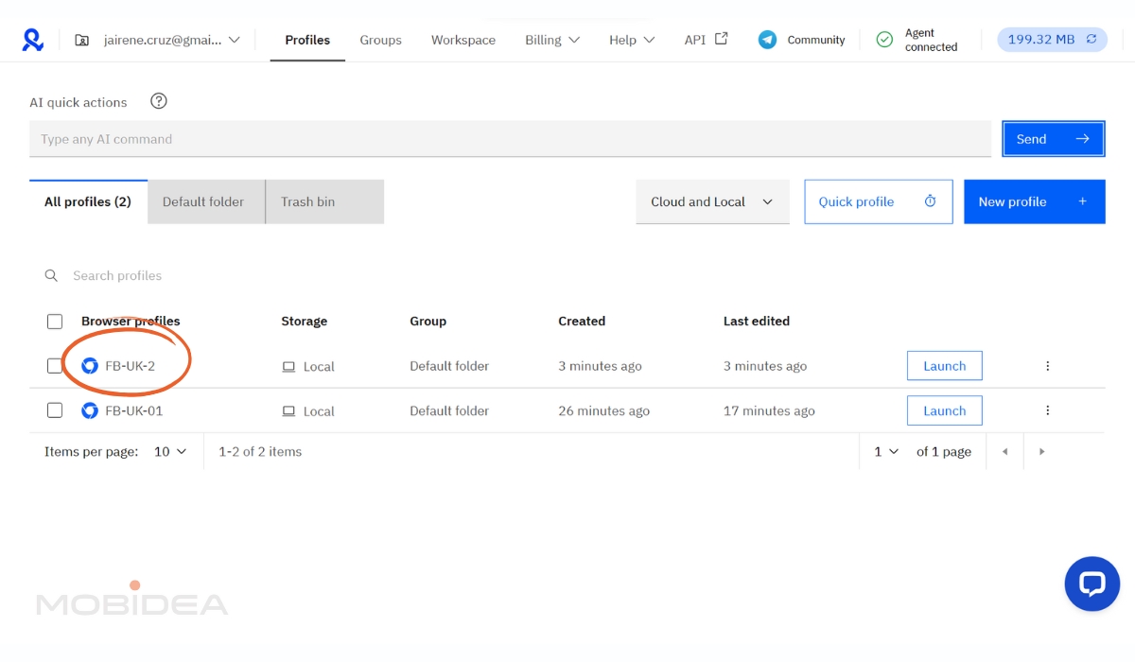
Task: Switch to the Trash bin tab
Action: (323, 201)
